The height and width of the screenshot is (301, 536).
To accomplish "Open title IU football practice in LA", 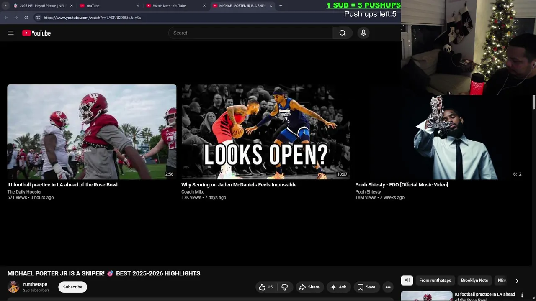I will point(62,185).
